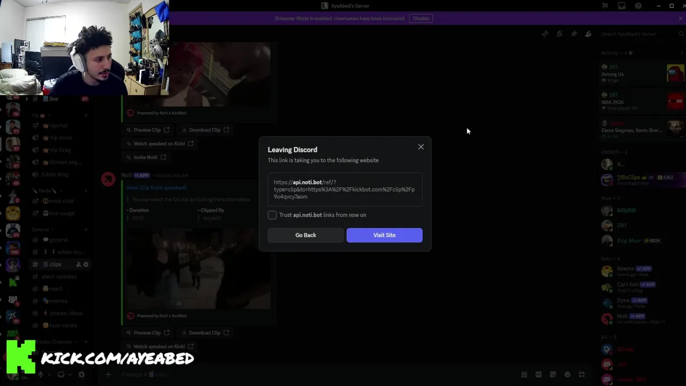This screenshot has height=386, width=686.
Task: Join the Edate drag voice channel
Action: tap(59, 174)
